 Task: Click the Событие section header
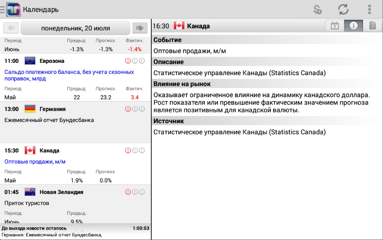(x=267, y=40)
